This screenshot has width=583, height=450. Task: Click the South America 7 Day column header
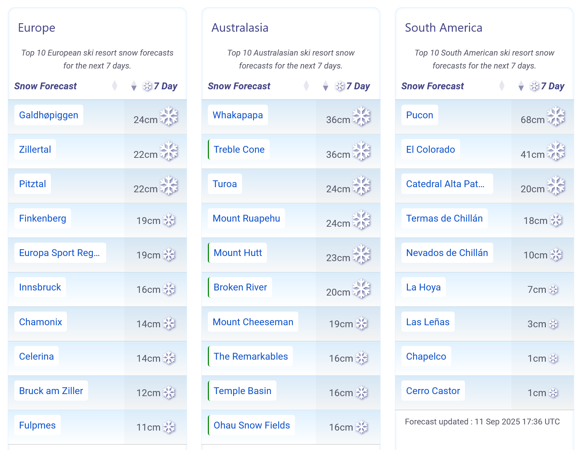[547, 86]
